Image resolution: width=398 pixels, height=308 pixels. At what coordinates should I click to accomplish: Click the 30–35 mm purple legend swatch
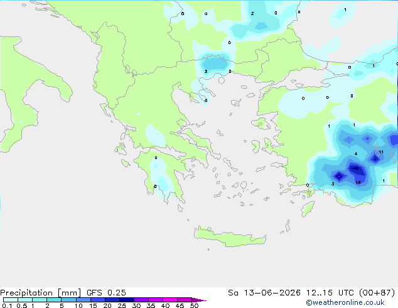click(x=141, y=300)
